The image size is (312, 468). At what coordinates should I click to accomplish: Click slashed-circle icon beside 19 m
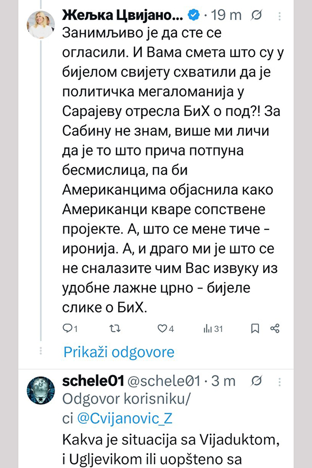[x=256, y=15]
